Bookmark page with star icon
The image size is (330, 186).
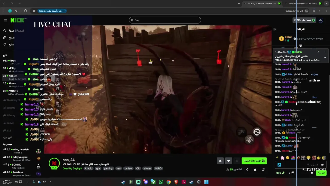pyautogui.click(x=34, y=11)
